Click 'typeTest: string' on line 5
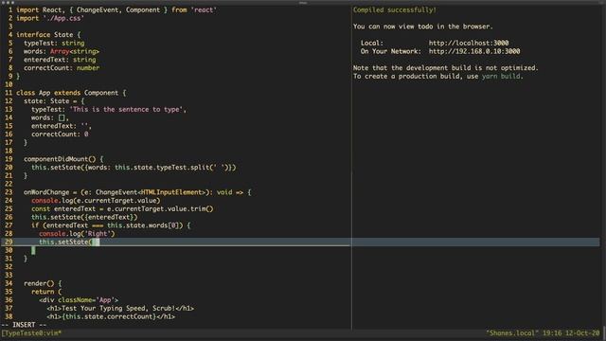The image size is (606, 341). point(54,43)
